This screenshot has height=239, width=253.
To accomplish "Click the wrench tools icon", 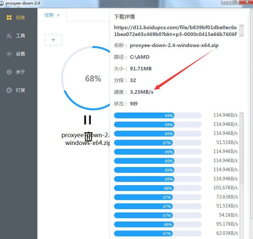I will 9,36.
